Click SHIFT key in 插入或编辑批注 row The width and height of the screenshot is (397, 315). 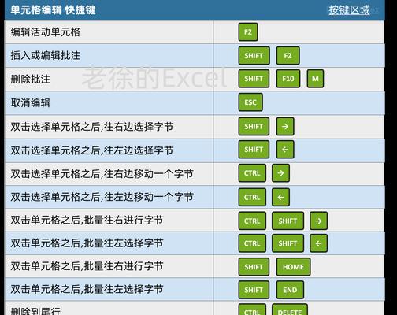254,55
